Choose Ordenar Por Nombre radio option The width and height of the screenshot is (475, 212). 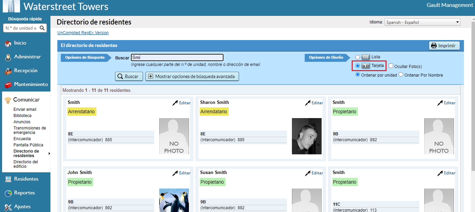point(401,75)
